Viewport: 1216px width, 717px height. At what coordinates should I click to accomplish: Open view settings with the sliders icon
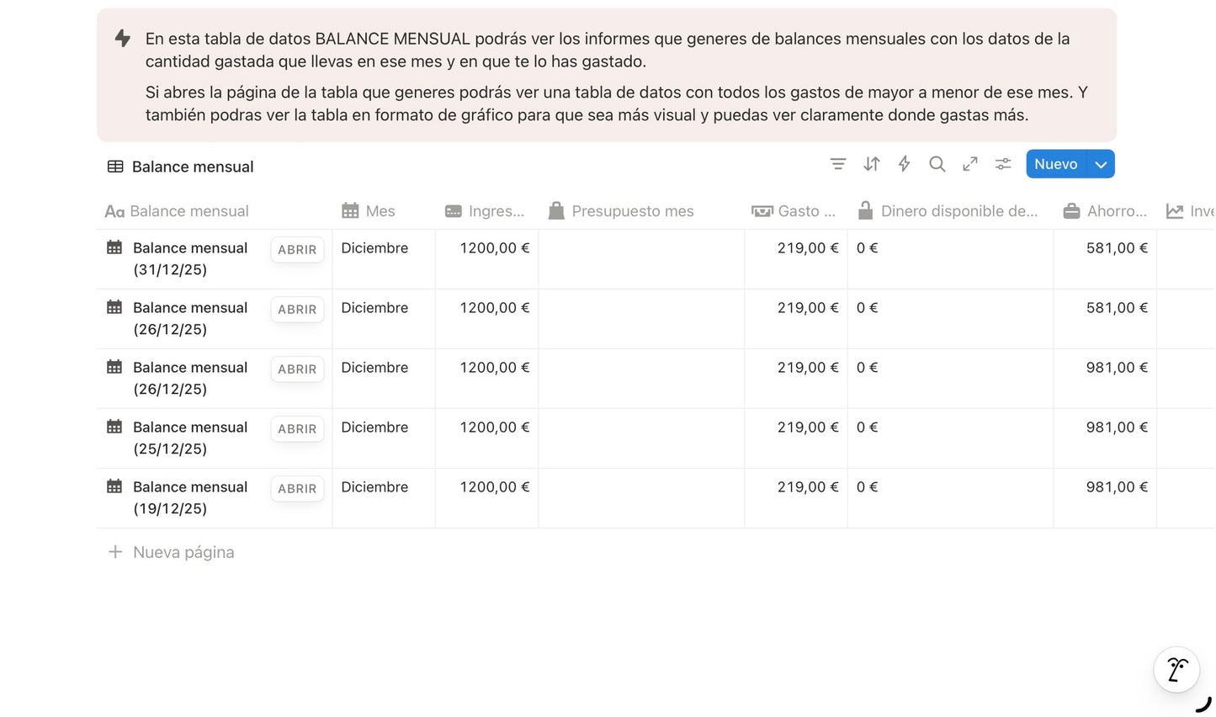1002,164
